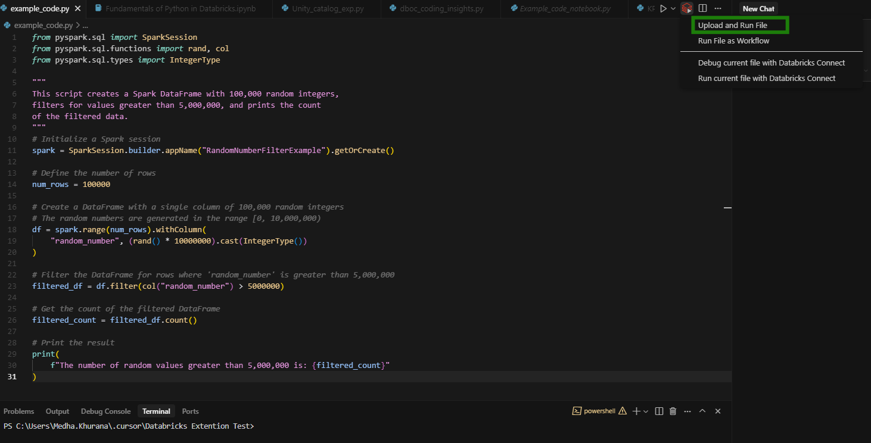871x443 pixels.
Task: Select the powershell terminal session icon
Action: (x=577, y=411)
